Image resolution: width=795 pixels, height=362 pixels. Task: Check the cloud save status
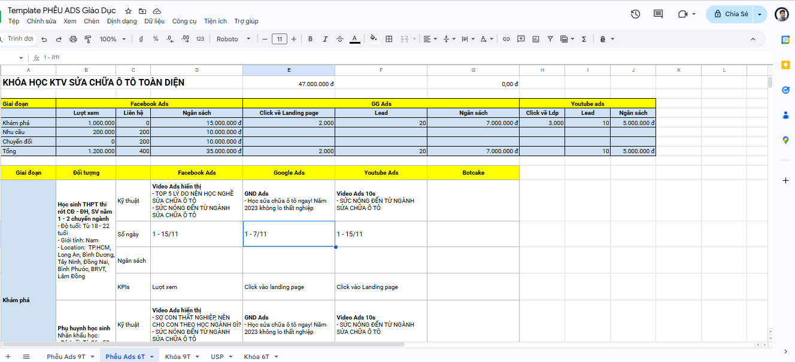[x=157, y=11]
